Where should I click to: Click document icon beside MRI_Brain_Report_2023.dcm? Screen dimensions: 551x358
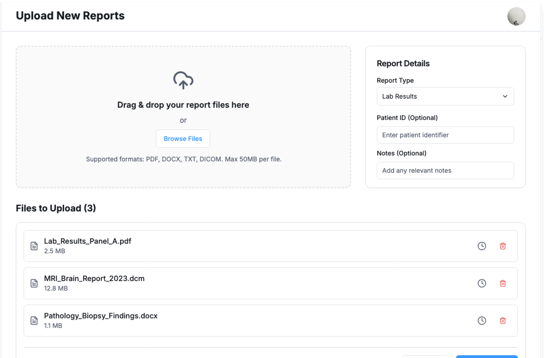coord(34,283)
